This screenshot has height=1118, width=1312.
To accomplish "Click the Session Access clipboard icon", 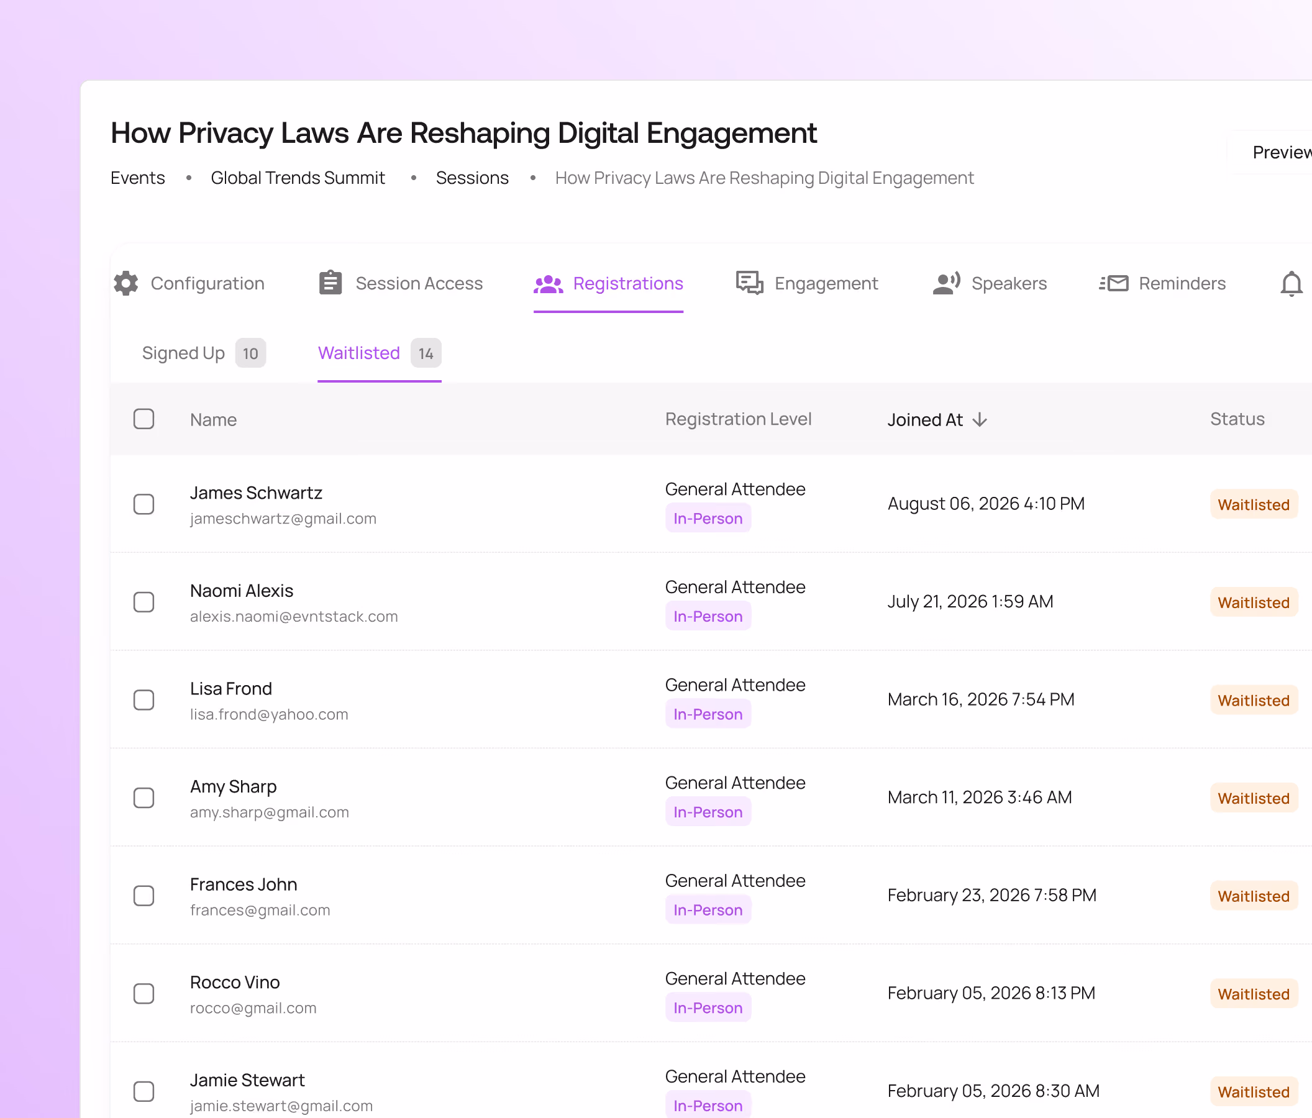I will click(330, 283).
